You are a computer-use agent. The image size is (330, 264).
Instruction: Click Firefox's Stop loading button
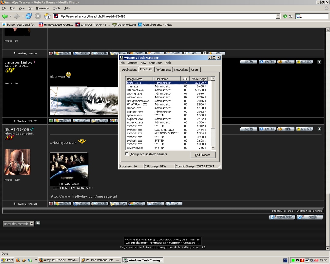[38, 16]
